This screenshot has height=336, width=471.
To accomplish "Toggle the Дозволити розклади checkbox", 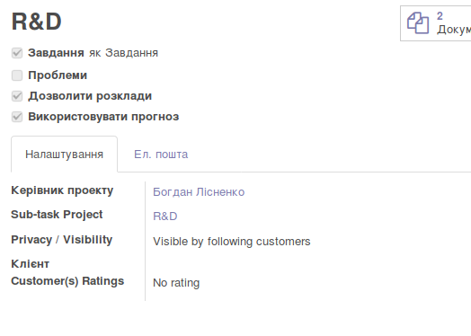I will (17, 96).
